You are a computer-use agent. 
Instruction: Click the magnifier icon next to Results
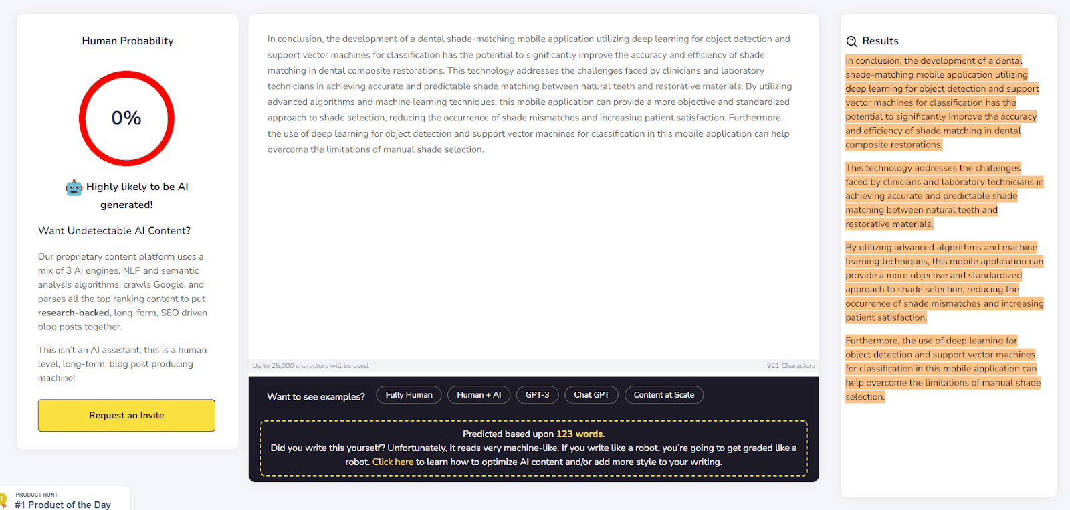click(x=851, y=41)
